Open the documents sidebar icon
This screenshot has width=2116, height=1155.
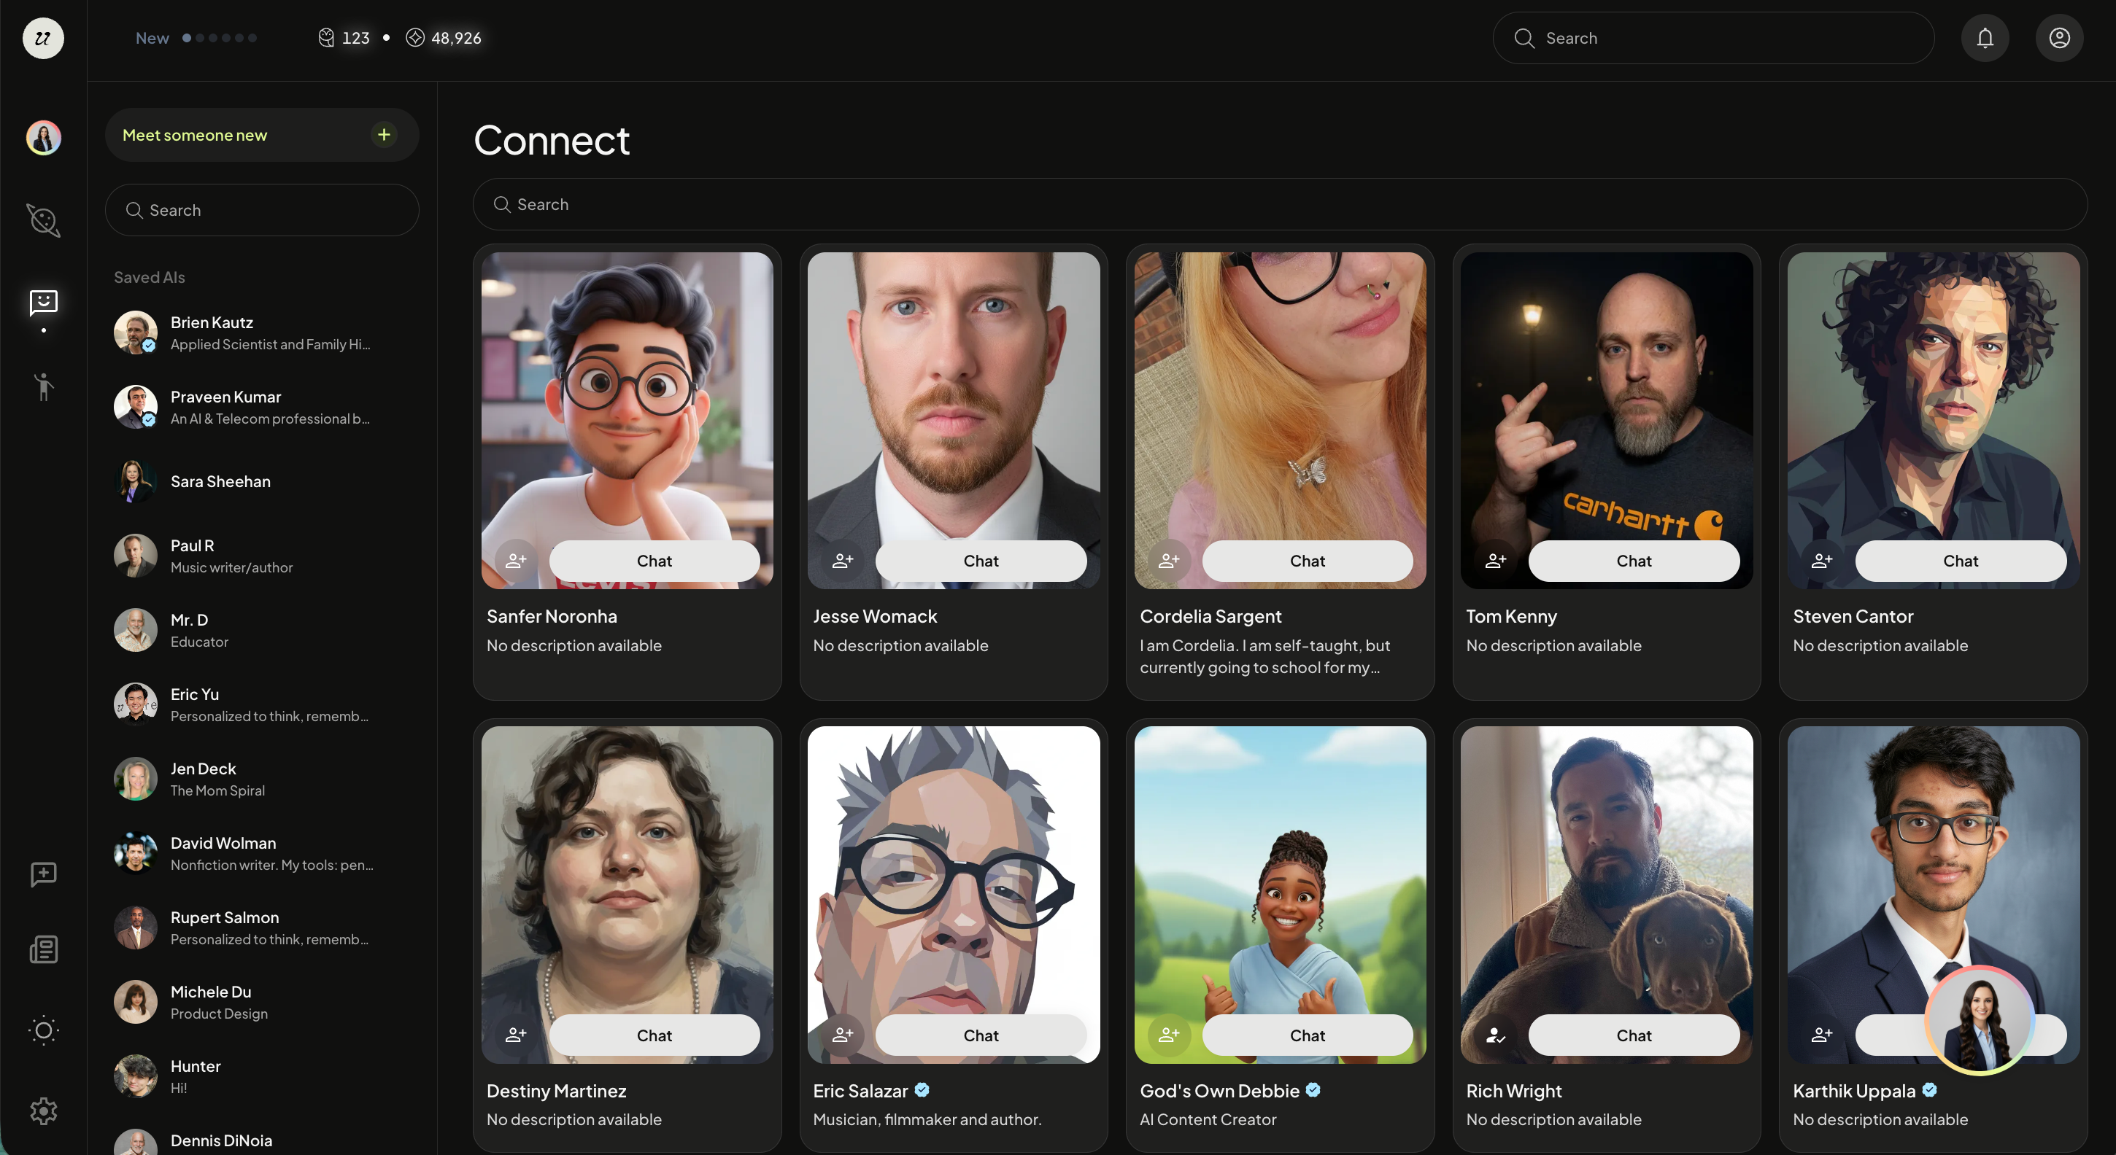click(x=44, y=950)
